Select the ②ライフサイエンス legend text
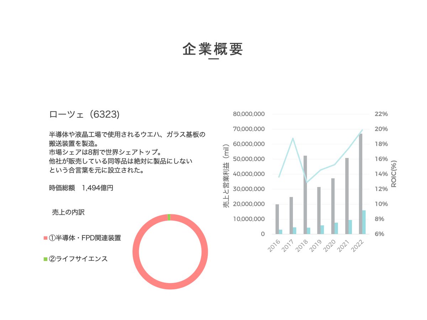The width and height of the screenshot is (427, 320). pyautogui.click(x=78, y=259)
